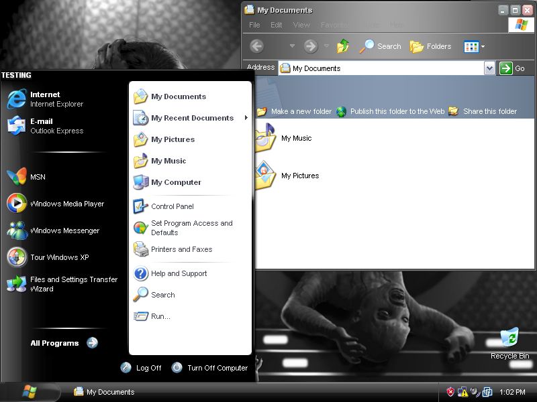Open the Favorites menu

336,25
